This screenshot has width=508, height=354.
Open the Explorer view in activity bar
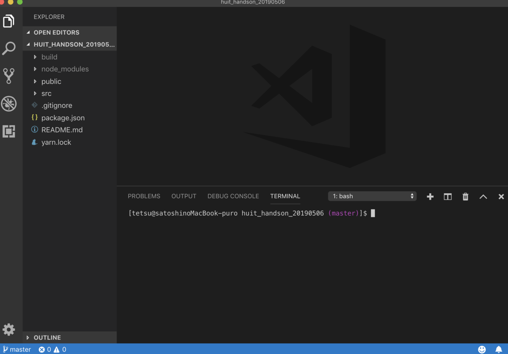coord(9,21)
